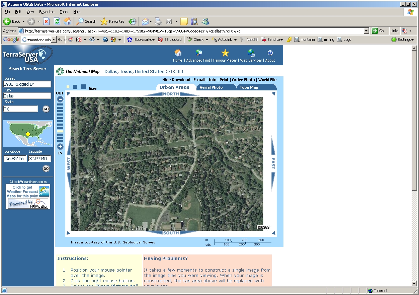This screenshot has height=295, width=419.
Task: Click the browser Stop icon
Action: (46, 21)
